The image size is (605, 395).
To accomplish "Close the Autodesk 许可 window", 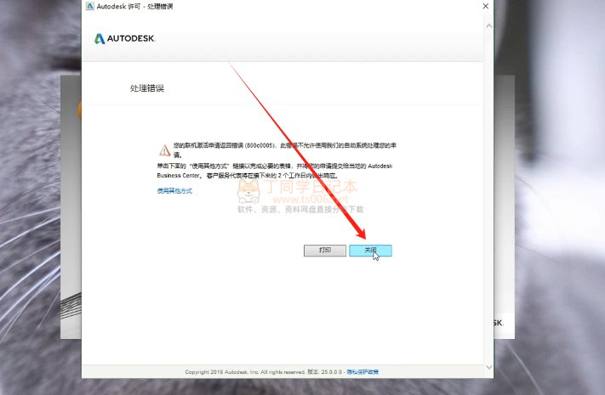I will click(x=486, y=6).
